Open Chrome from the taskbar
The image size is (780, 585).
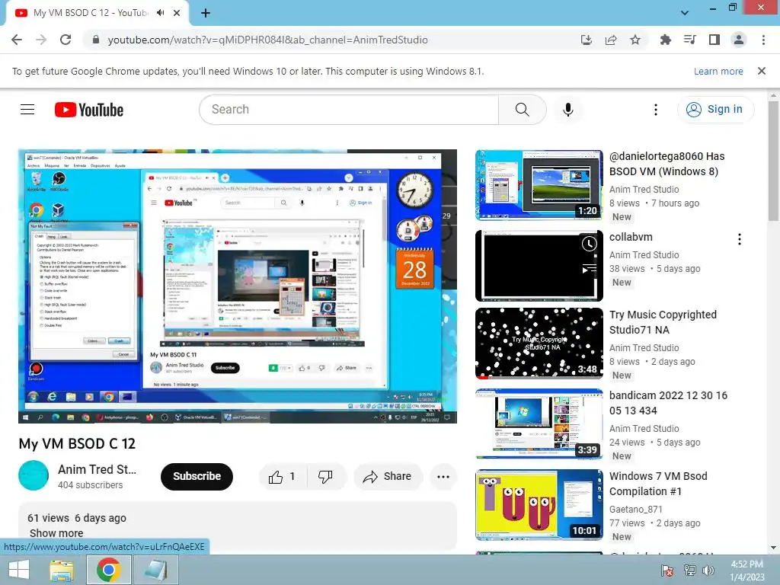(109, 570)
